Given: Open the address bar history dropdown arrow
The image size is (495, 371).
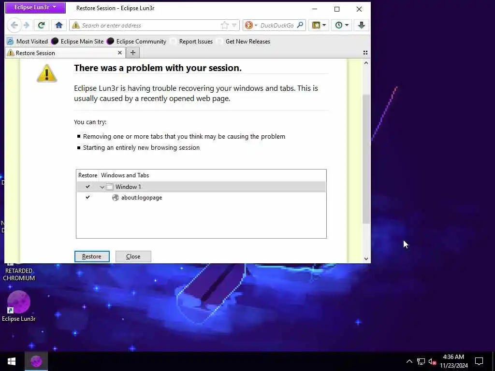Looking at the screenshot, I should coord(234,25).
